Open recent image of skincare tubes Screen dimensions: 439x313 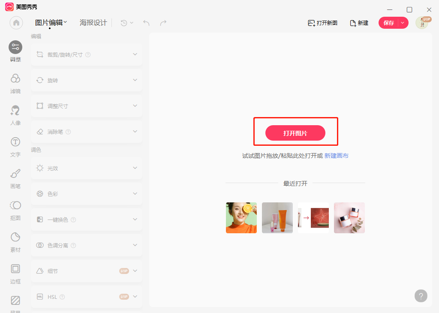pyautogui.click(x=277, y=218)
